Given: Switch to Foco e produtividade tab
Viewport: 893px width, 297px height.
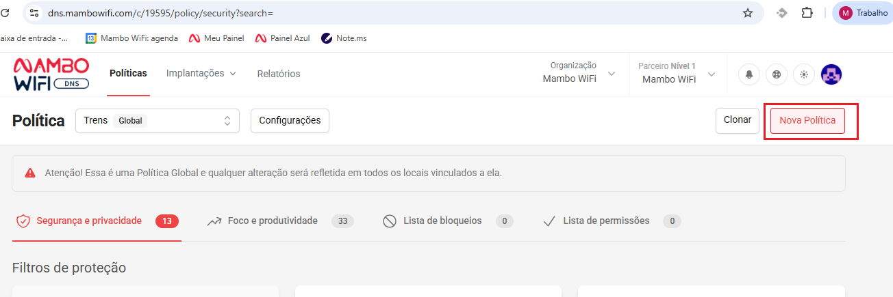Looking at the screenshot, I should [x=273, y=221].
